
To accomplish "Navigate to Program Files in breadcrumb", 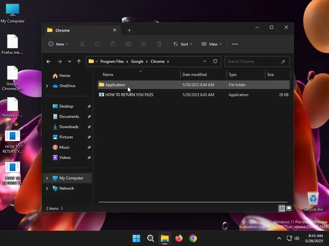I will [112, 61].
